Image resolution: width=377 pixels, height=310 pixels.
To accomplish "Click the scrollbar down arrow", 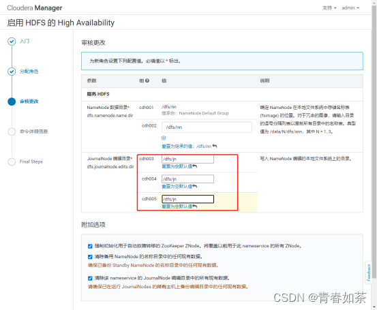I will click(x=374, y=307).
